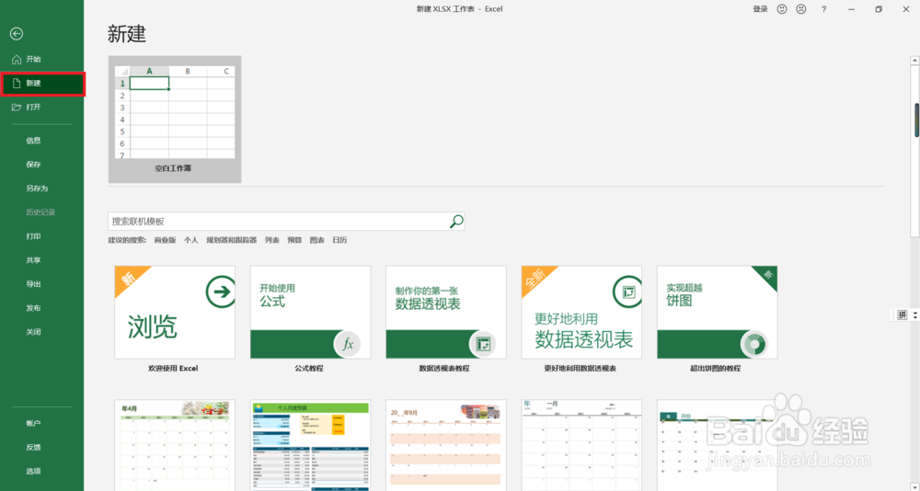
Task: Open the 个人月度预算 template
Action: tap(310, 445)
